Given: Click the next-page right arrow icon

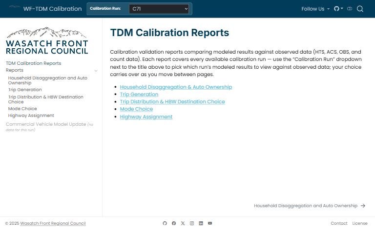Looking at the screenshot, I should pos(363,206).
